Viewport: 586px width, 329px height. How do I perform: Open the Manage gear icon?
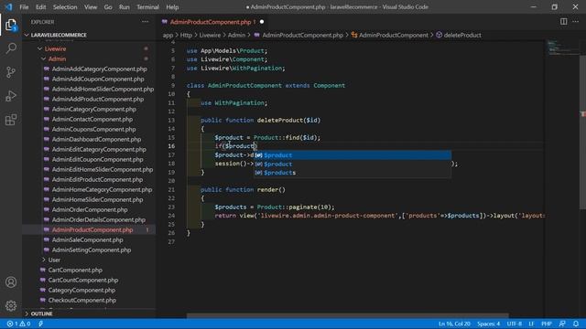coord(11,306)
